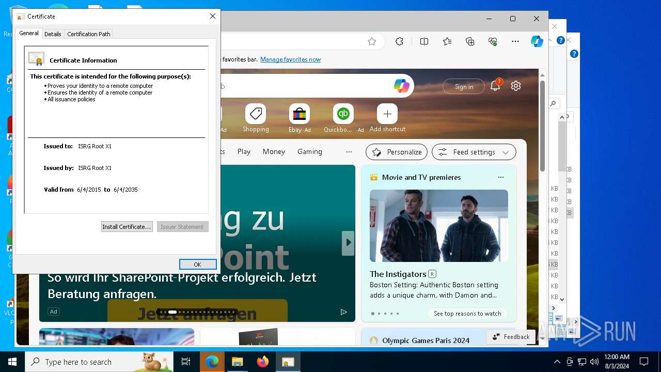The width and height of the screenshot is (661, 372).
Task: Open volume control in system tray
Action: [594, 362]
